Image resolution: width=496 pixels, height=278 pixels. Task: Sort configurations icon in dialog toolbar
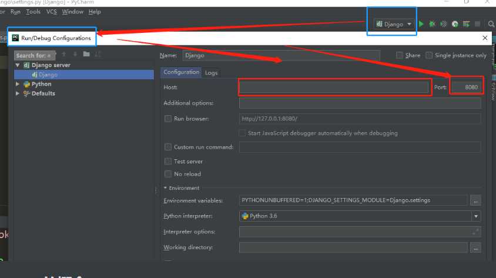98,54
